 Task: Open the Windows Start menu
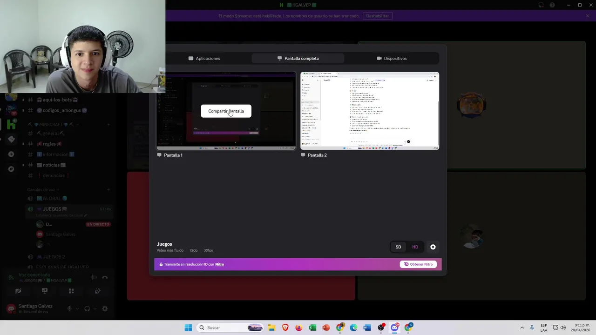pos(188,328)
